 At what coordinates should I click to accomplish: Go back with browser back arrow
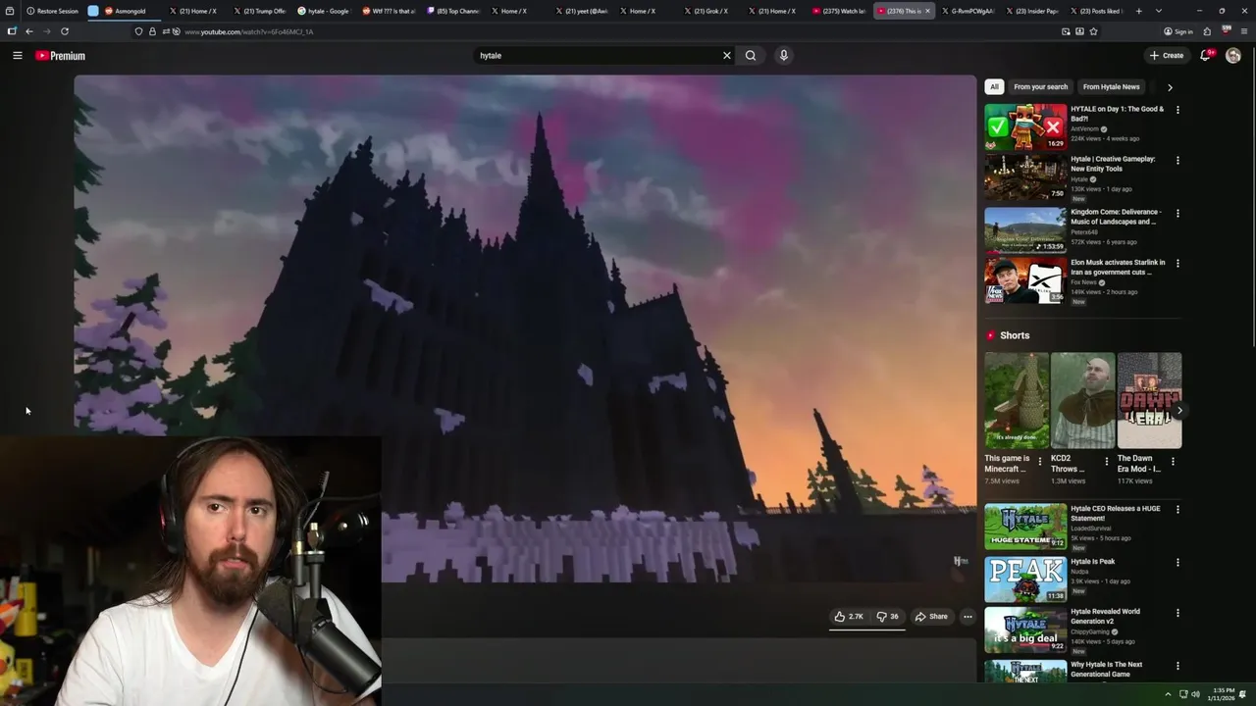[x=28, y=31]
